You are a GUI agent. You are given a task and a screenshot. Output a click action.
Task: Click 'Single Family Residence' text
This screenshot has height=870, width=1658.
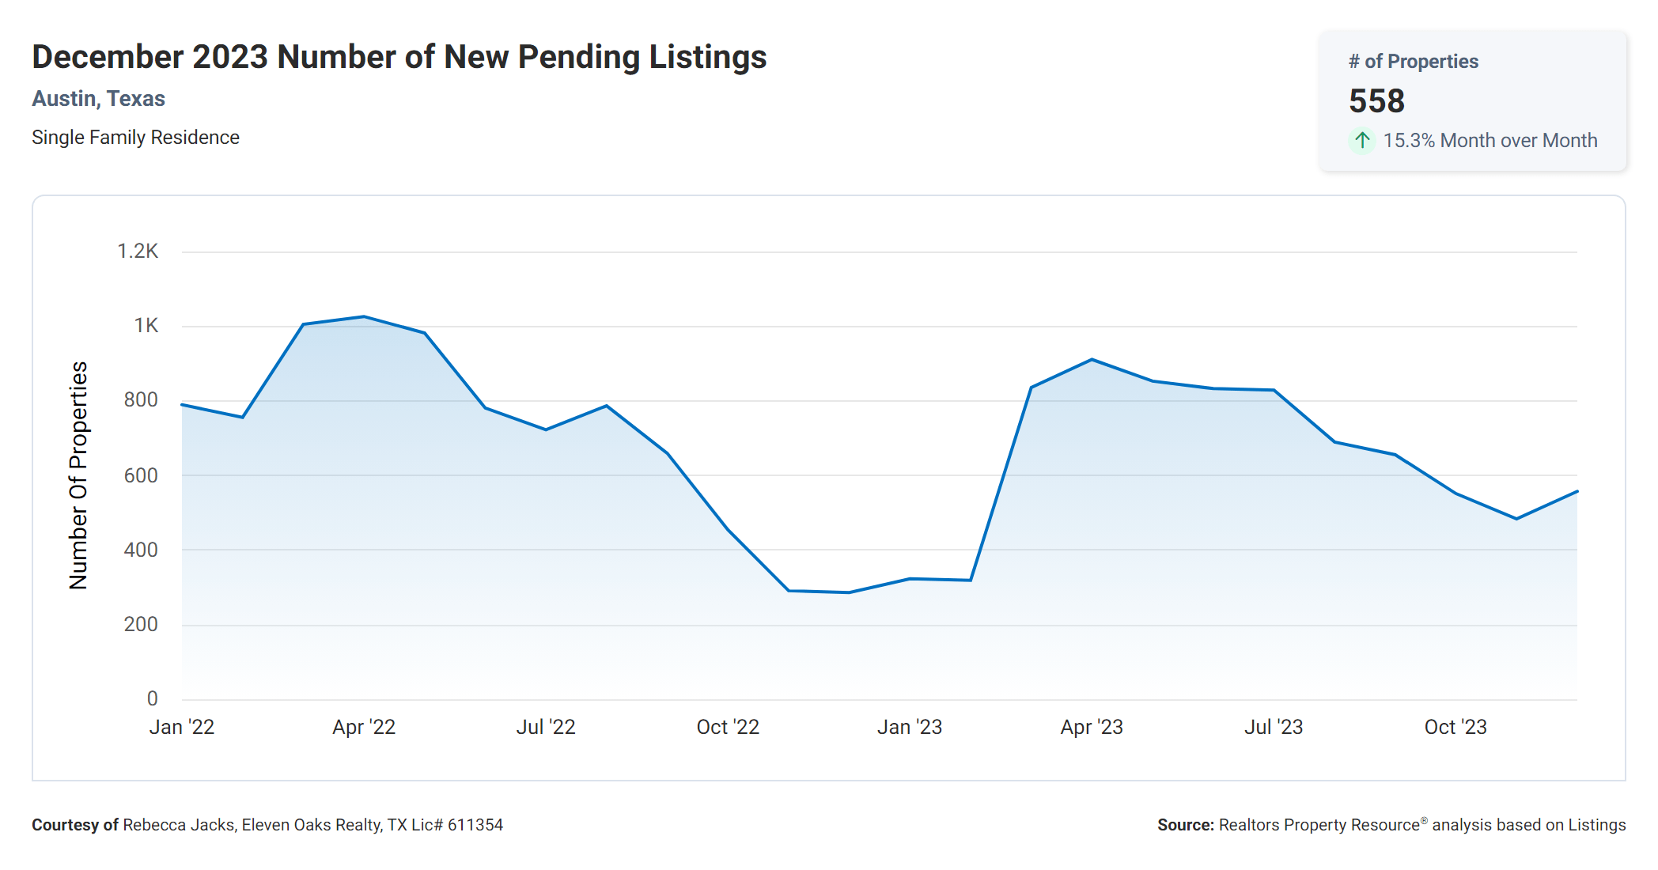[135, 138]
